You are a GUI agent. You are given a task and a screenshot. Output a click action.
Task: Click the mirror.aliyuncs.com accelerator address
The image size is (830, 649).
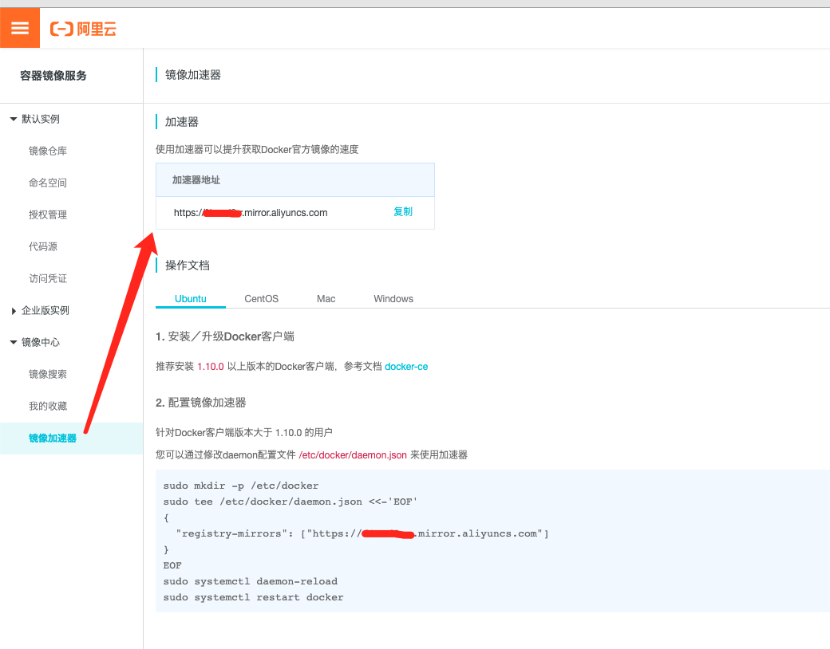tap(251, 213)
